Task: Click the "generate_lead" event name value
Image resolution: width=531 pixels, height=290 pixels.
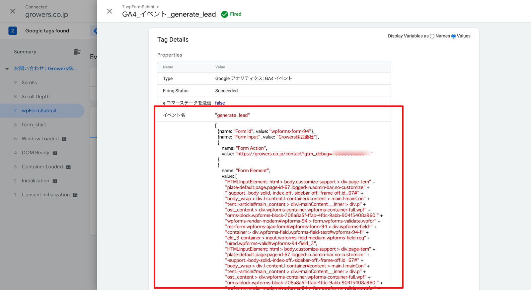Action: 232,115
